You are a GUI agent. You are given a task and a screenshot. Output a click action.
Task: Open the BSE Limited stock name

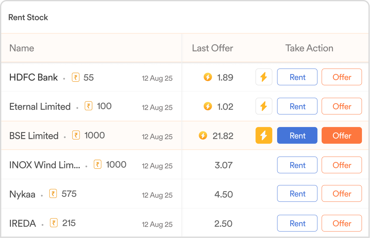[34, 136]
